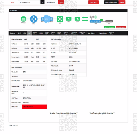Click the Fiber Length value 836 M
The image size is (137, 134).
point(71,66)
